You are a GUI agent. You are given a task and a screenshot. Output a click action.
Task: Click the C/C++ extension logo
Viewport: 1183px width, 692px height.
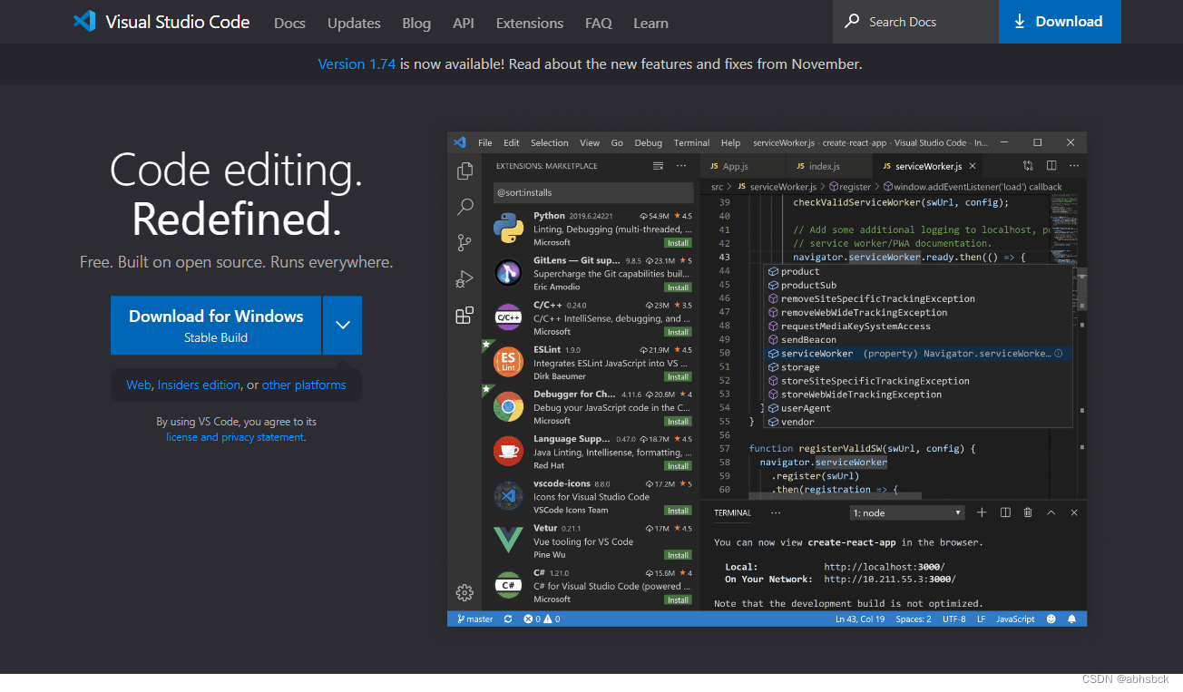(x=508, y=317)
